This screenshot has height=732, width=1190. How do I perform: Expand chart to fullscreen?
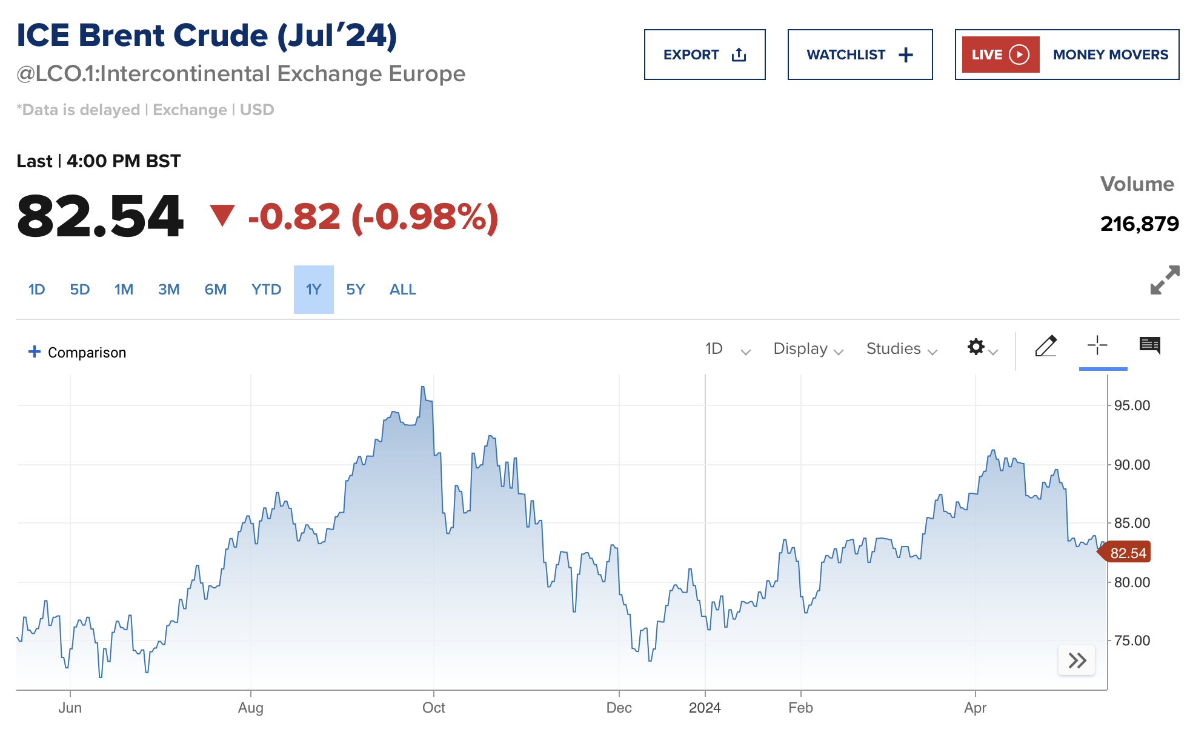pyautogui.click(x=1165, y=280)
